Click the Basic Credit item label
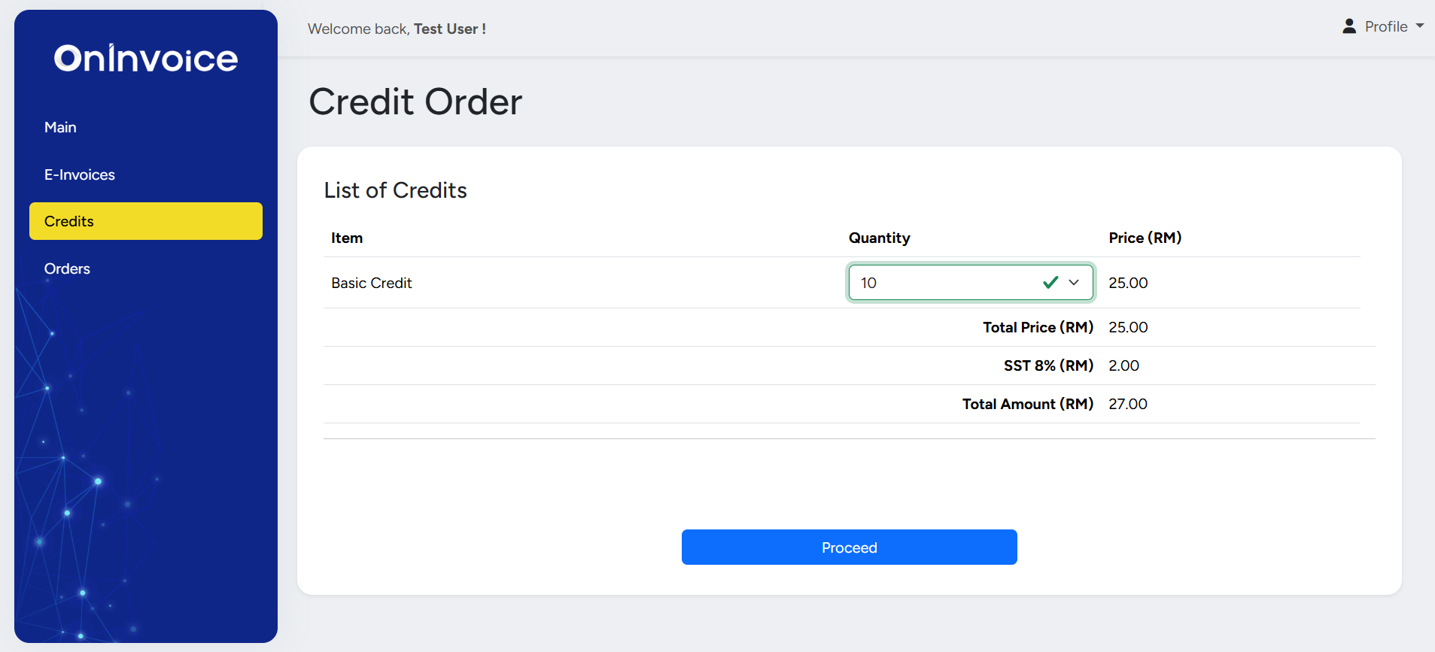This screenshot has width=1435, height=652. coord(371,283)
